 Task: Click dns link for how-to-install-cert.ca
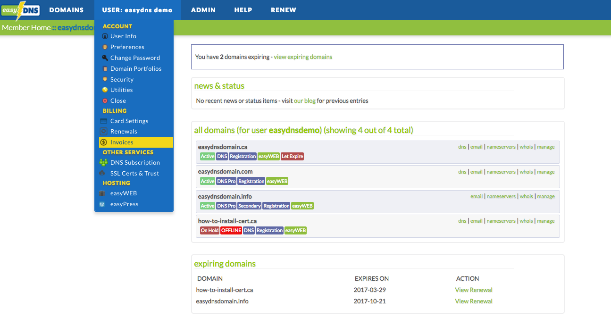[x=462, y=221]
